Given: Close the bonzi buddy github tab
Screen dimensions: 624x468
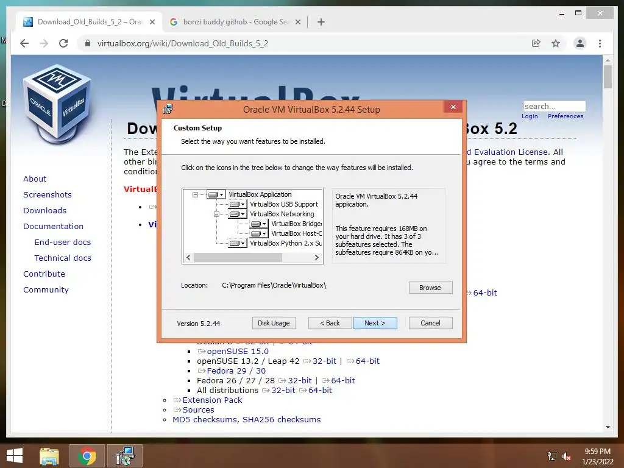Looking at the screenshot, I should [297, 23].
